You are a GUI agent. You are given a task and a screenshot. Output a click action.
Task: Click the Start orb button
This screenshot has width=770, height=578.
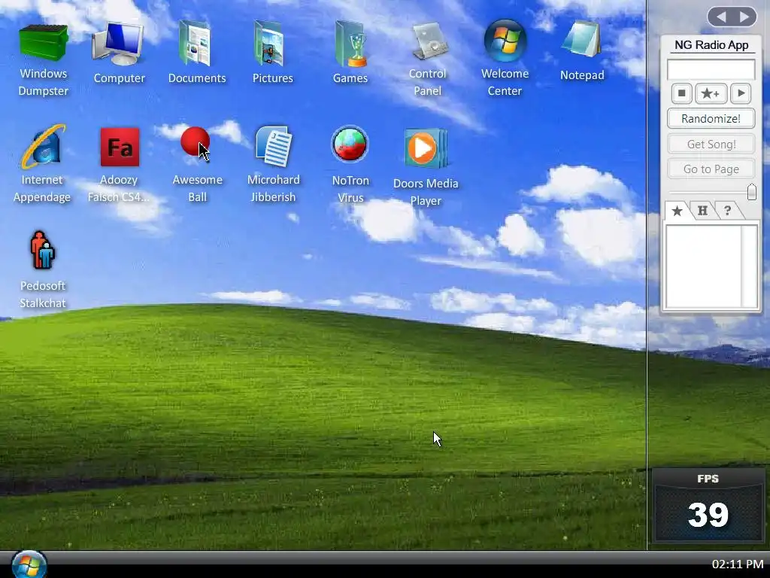coord(29,564)
